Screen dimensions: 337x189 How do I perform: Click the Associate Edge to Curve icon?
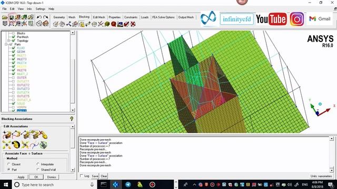click(x=16, y=135)
